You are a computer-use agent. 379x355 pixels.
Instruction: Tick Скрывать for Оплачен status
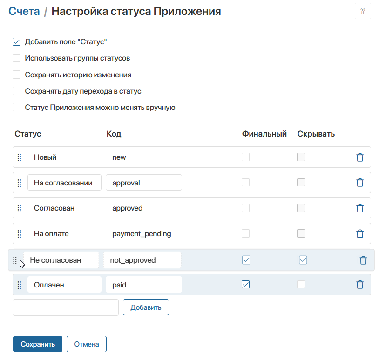tap(301, 284)
